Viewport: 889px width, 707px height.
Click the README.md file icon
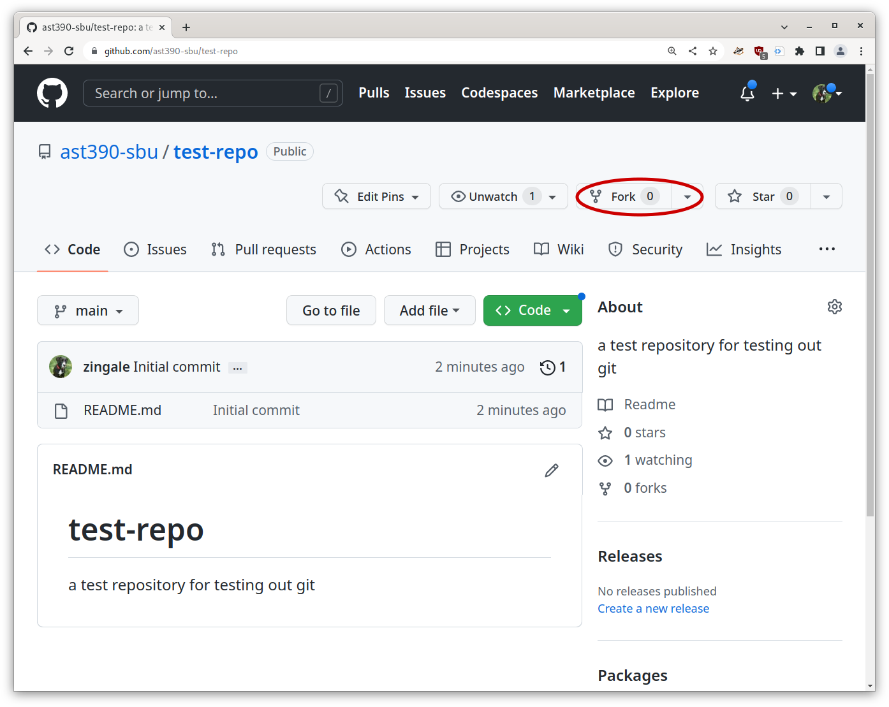pos(61,410)
